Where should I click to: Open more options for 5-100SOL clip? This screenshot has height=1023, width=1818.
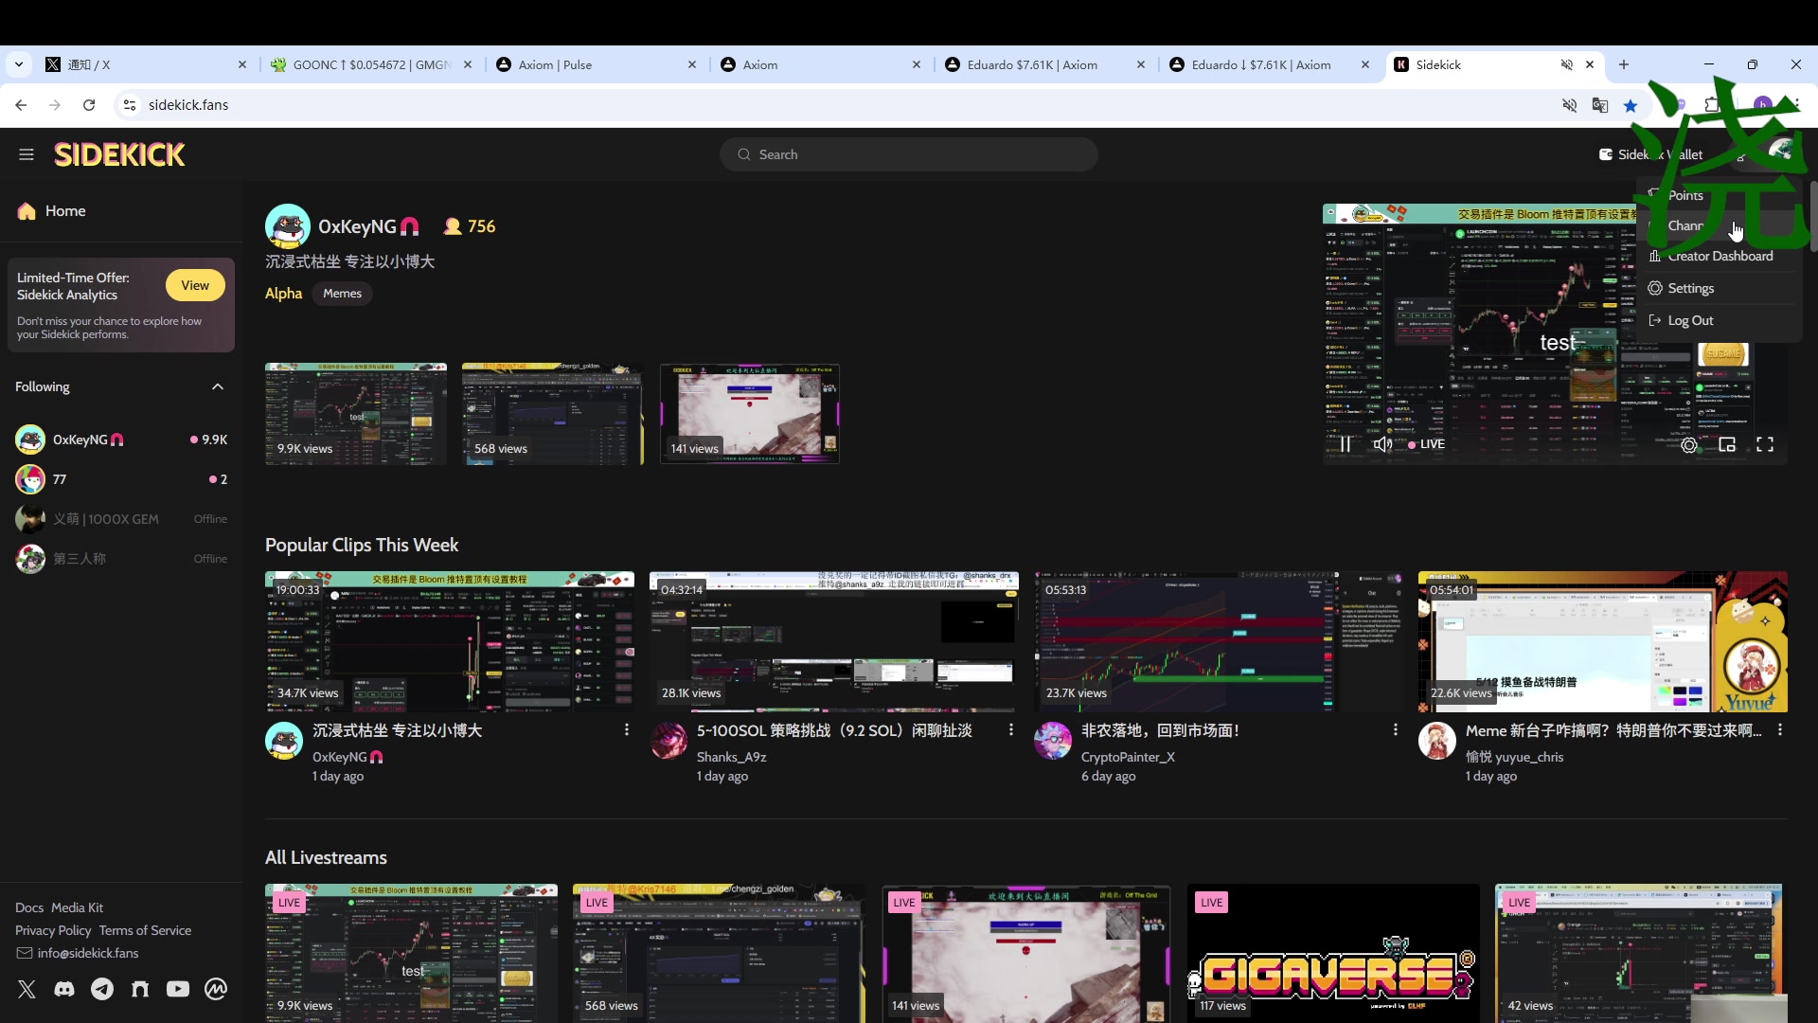coord(1010,729)
